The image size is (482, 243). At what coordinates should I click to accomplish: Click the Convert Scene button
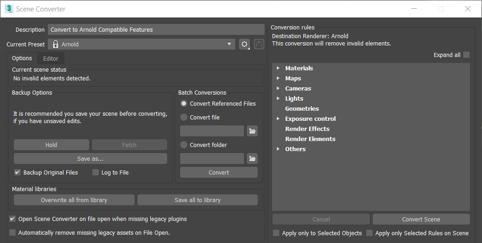click(421, 219)
